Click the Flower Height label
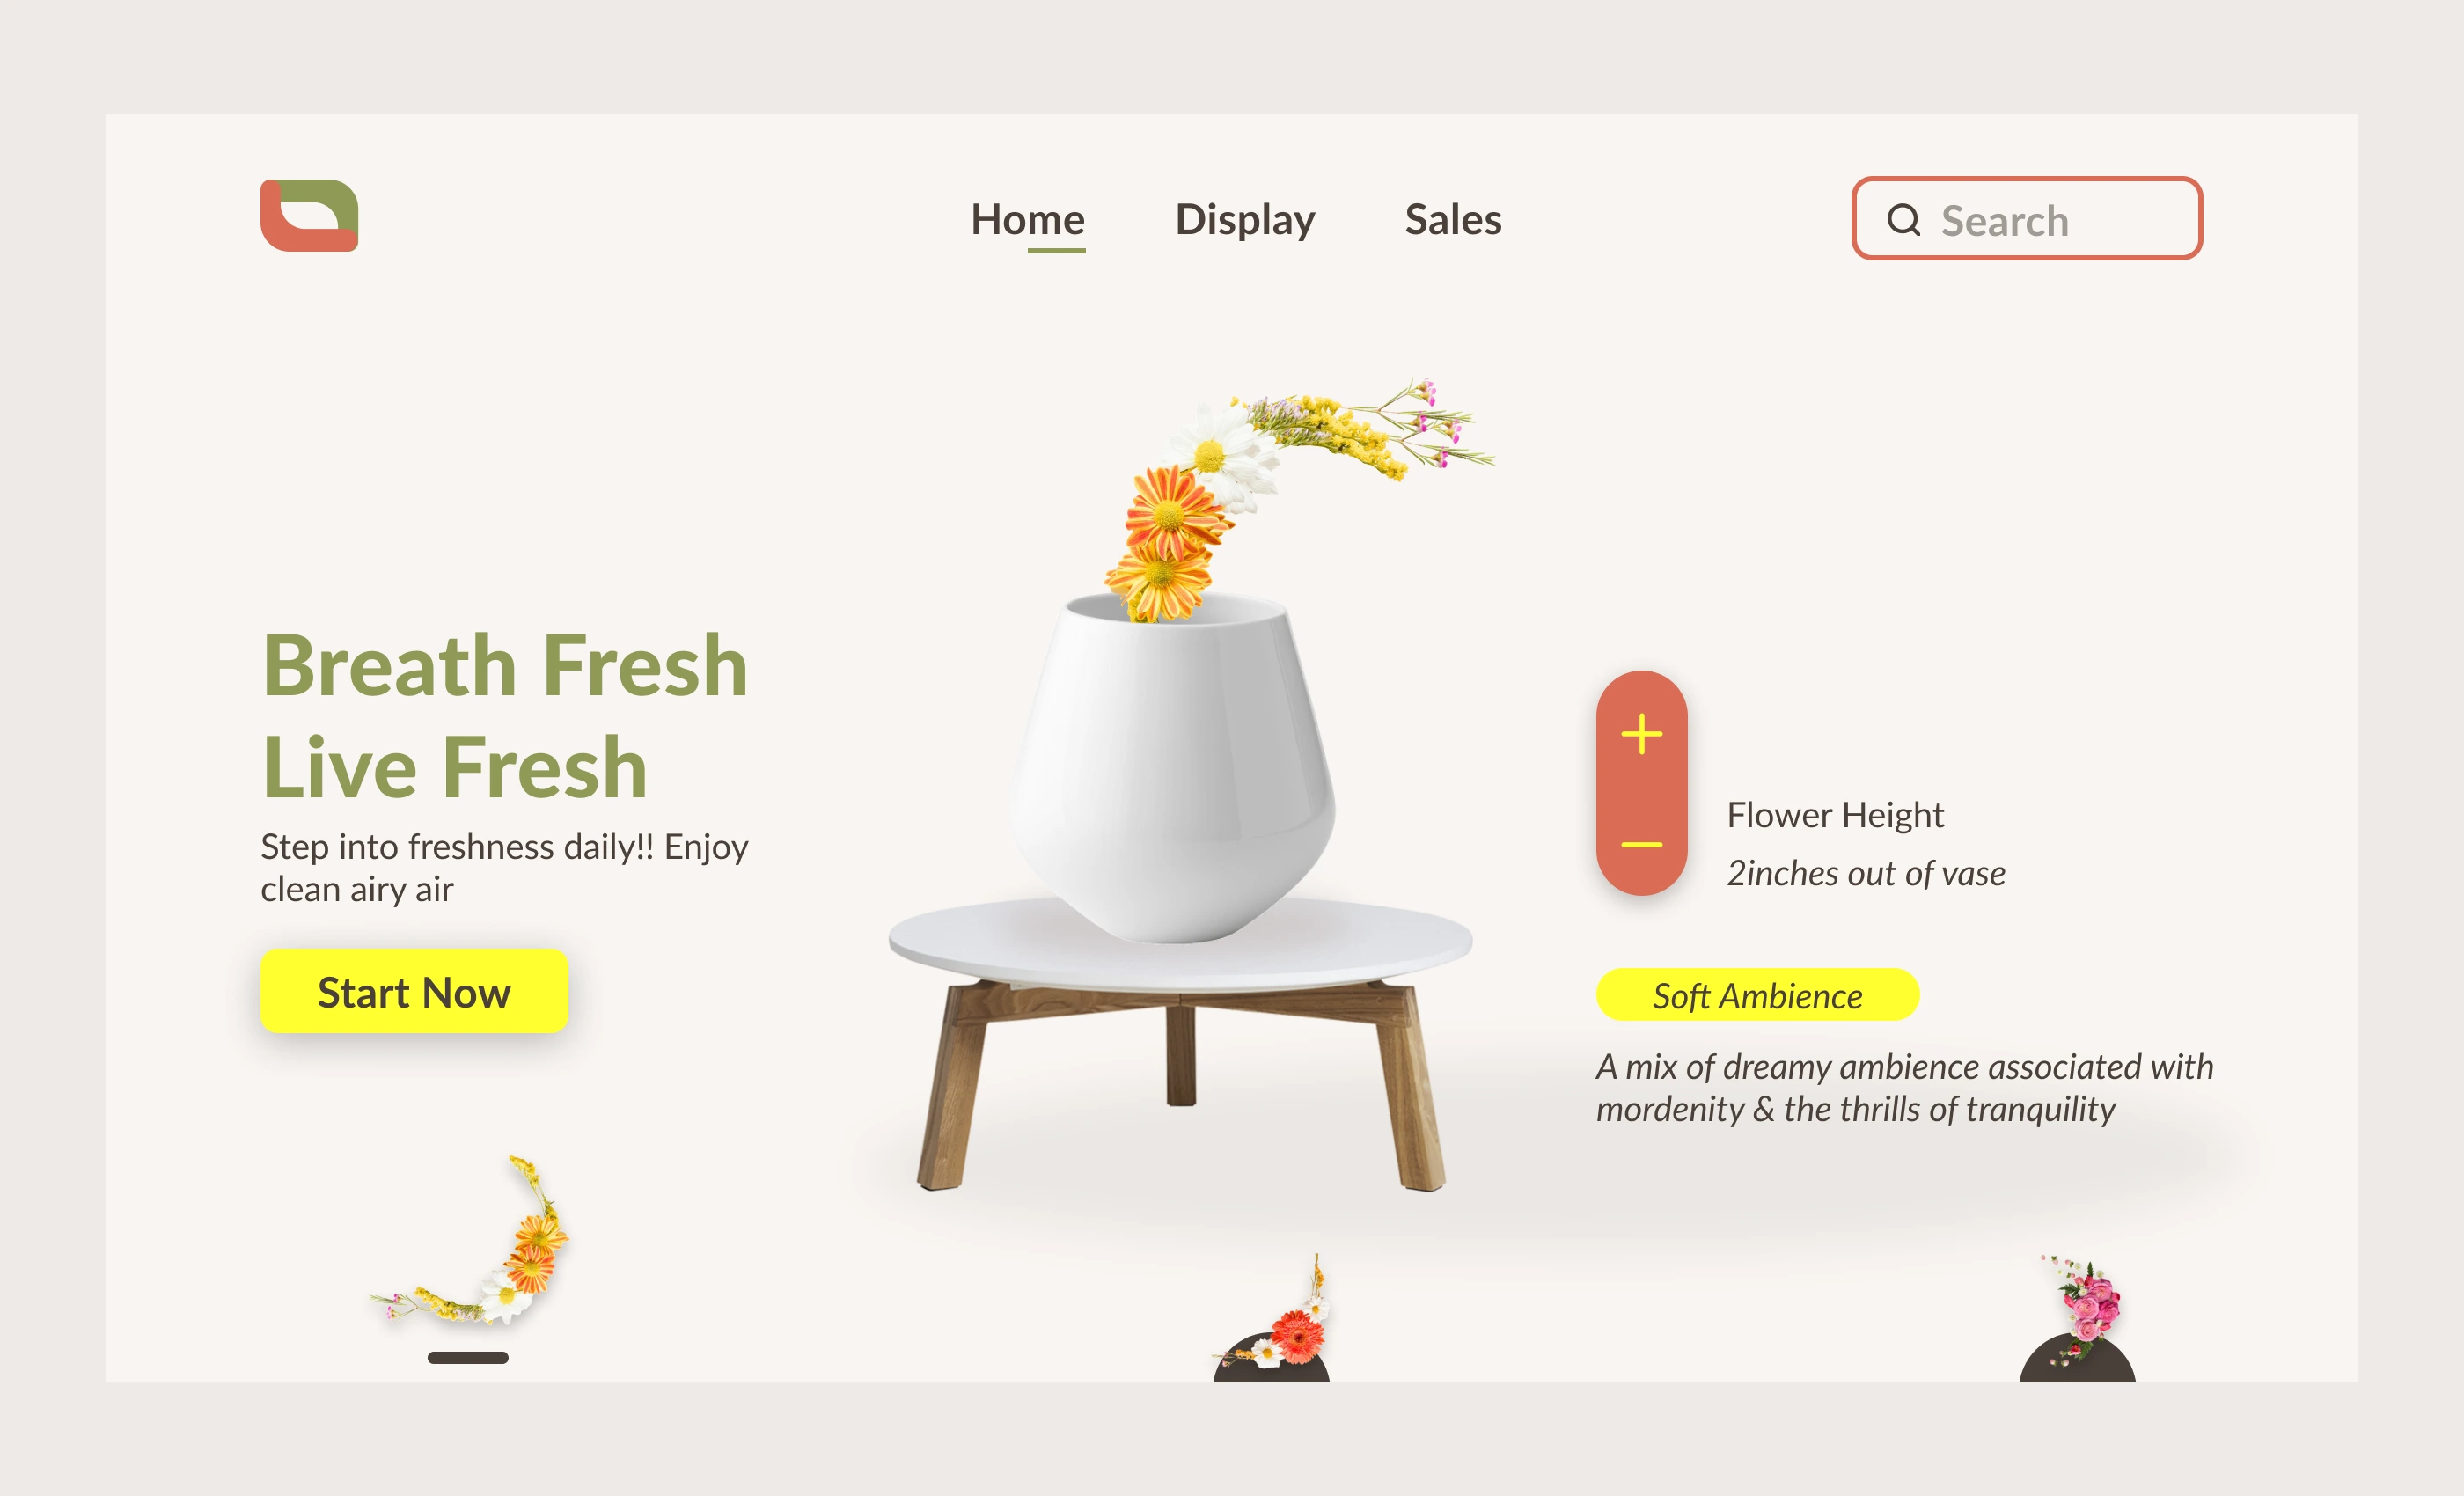Image resolution: width=2464 pixels, height=1496 pixels. [x=1835, y=814]
